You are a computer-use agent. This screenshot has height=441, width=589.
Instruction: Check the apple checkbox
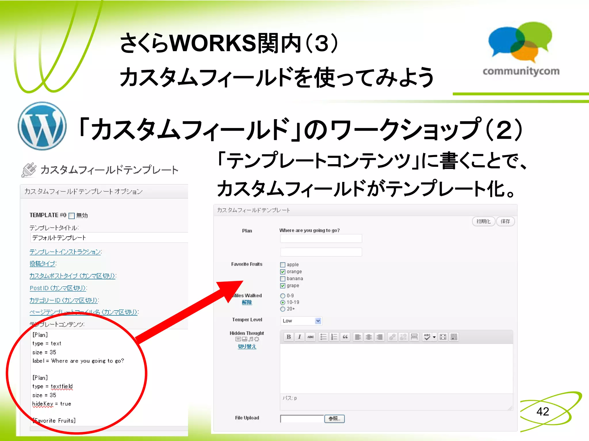coord(283,265)
